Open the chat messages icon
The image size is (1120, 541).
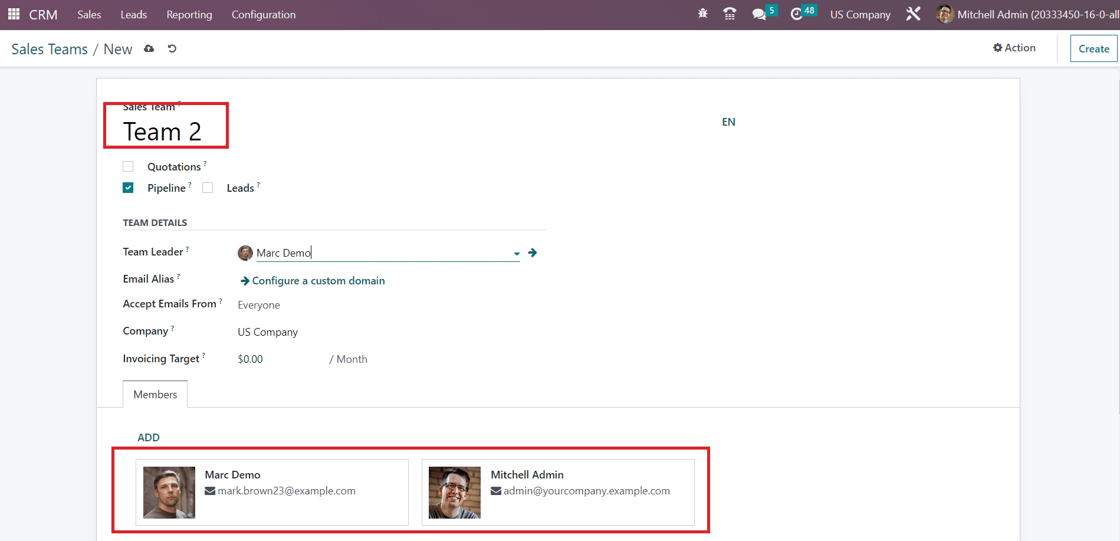(758, 14)
